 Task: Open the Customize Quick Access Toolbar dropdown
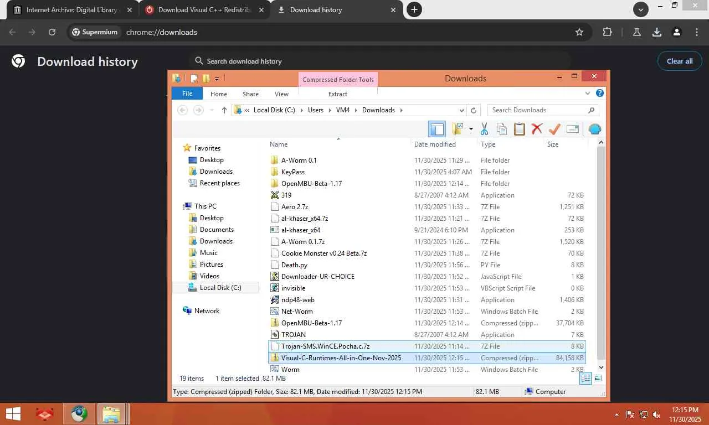click(217, 79)
